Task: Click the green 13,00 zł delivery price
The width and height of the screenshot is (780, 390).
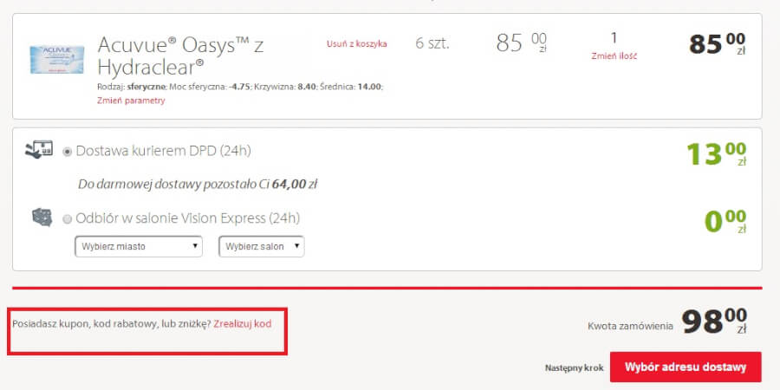Action: coord(716,154)
